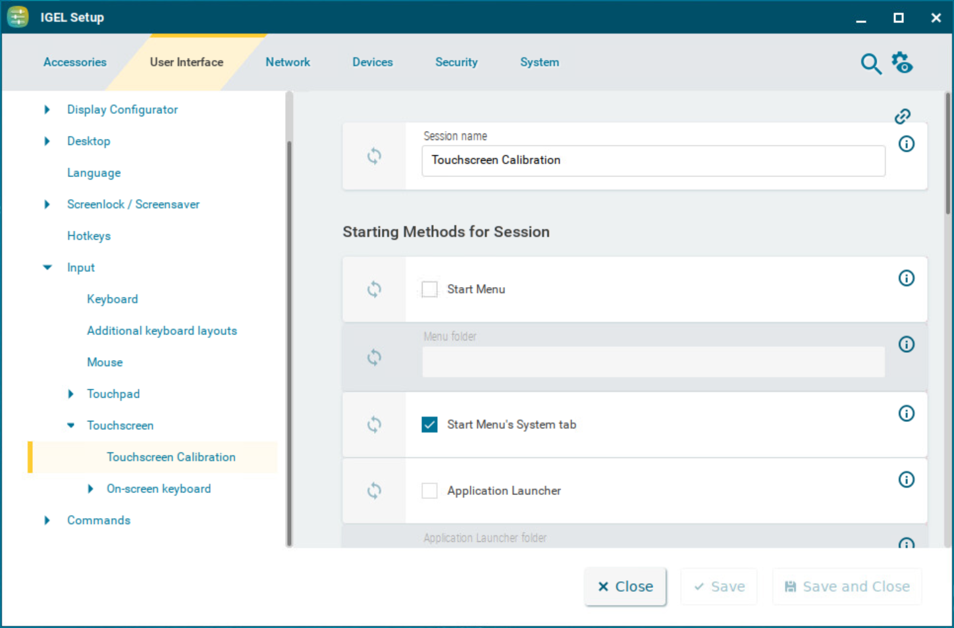Click the Session name text field
954x628 pixels.
click(652, 161)
